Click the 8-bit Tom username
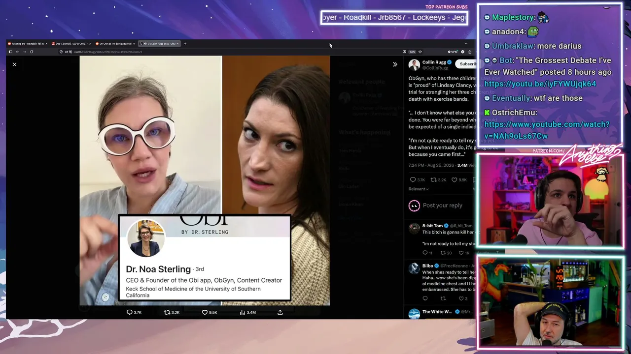Image resolution: width=631 pixels, height=354 pixels. click(432, 226)
